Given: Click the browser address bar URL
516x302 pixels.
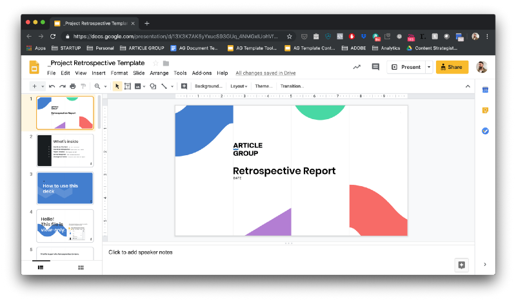Looking at the screenshot, I should point(175,37).
